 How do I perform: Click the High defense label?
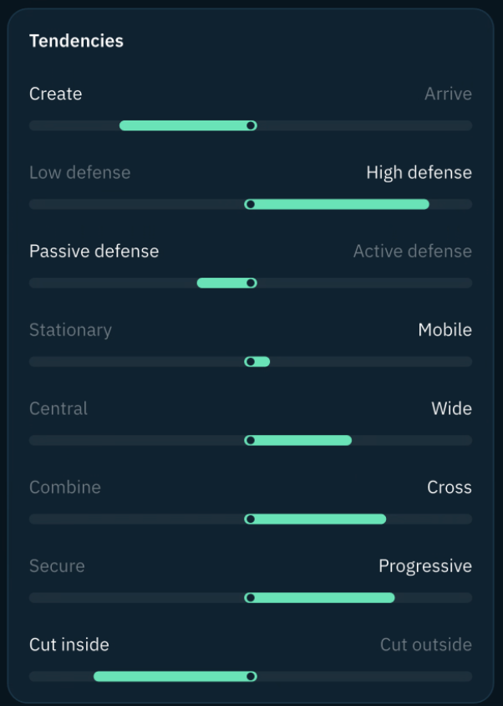pyautogui.click(x=419, y=172)
